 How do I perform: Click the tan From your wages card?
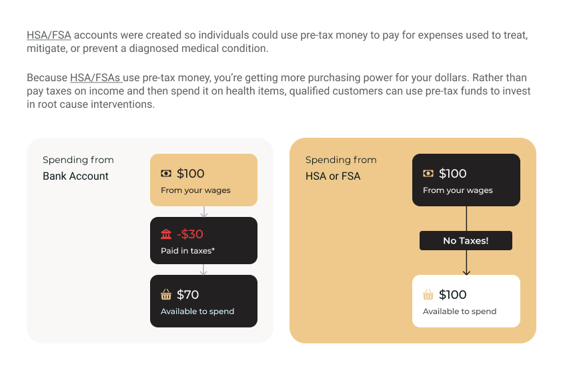(x=203, y=180)
